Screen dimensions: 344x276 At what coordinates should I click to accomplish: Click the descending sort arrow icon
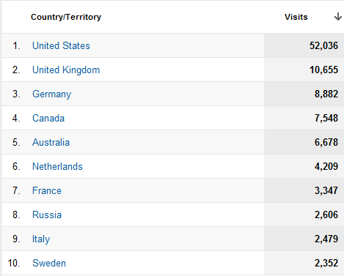338,17
